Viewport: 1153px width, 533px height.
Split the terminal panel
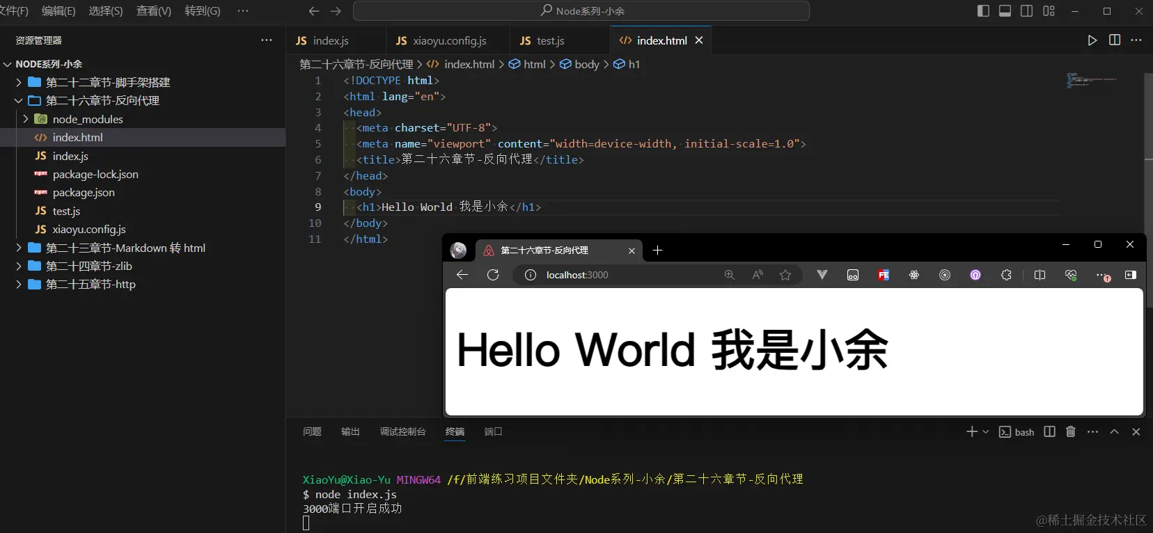point(1050,432)
